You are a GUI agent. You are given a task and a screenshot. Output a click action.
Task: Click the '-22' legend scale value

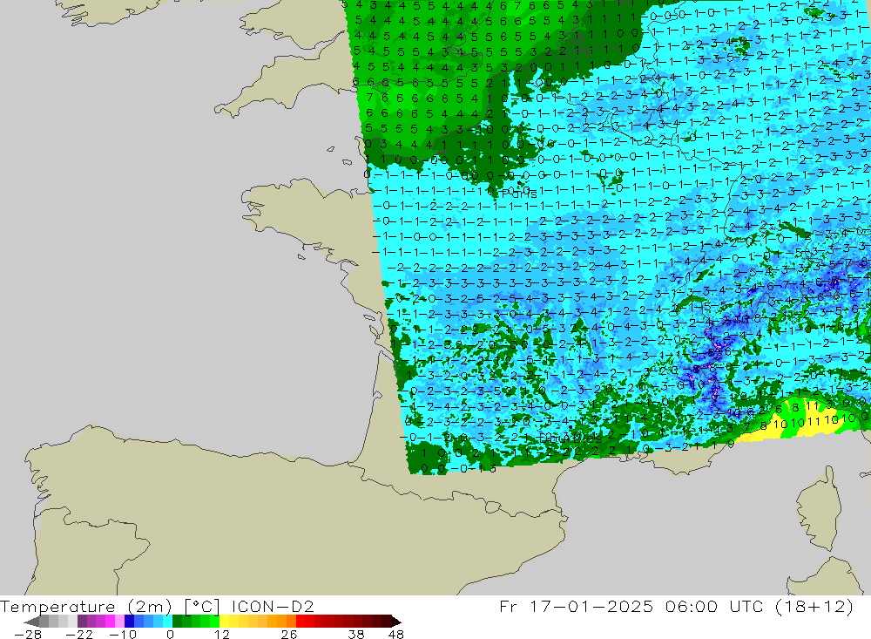[78, 634]
